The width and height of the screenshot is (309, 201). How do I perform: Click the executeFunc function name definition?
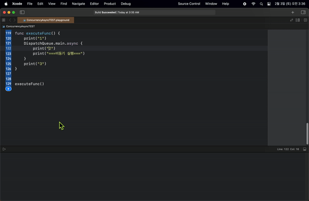(39, 33)
